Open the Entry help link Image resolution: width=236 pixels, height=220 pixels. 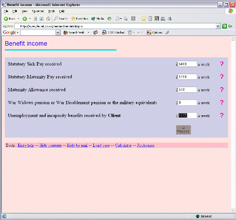pyautogui.click(x=26, y=145)
